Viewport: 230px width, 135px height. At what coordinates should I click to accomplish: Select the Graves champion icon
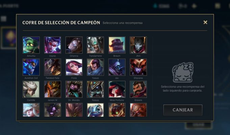coord(138,89)
